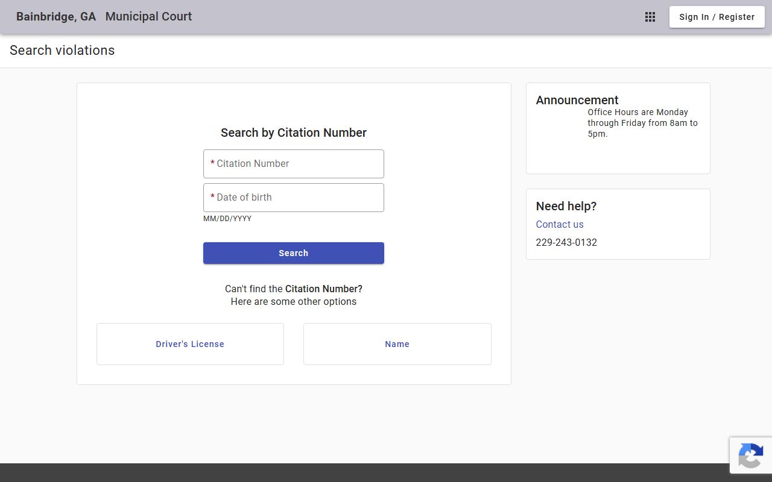Screen dimensions: 772x482
Task: Open the Contact us link
Action: click(x=560, y=224)
